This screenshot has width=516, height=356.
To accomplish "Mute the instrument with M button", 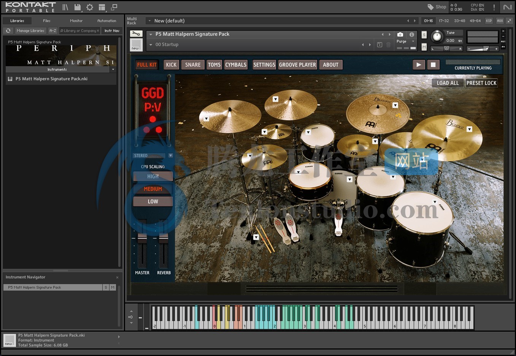I will tap(424, 47).
